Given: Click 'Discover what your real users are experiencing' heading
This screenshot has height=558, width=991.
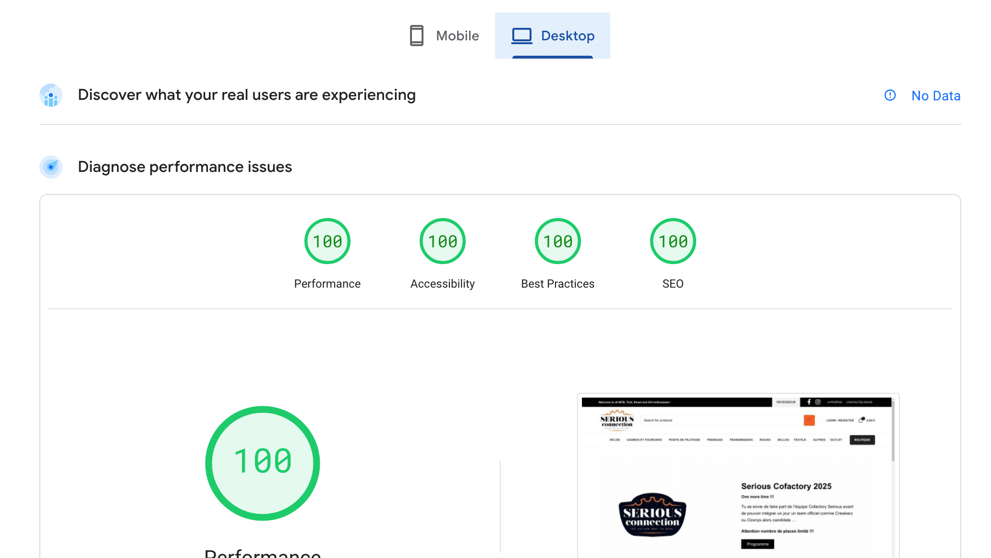Looking at the screenshot, I should 247,95.
